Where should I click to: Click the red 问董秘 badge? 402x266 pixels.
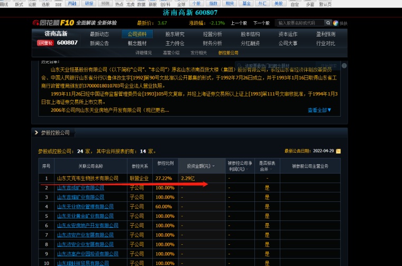pos(45,43)
